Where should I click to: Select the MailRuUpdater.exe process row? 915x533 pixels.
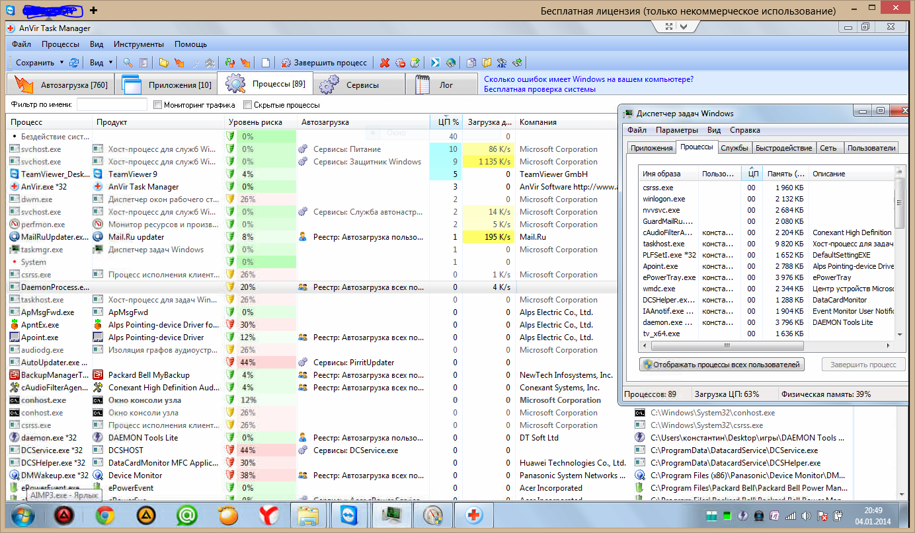click(313, 237)
